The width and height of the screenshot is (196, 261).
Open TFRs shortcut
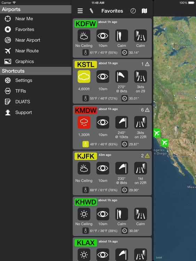(36, 91)
